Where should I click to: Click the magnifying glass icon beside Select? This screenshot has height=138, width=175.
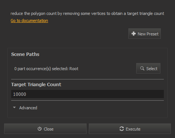[x=142, y=68]
